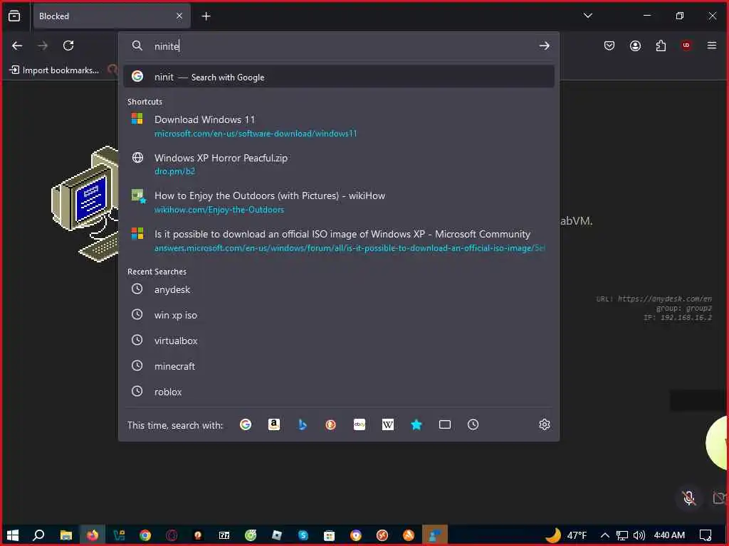Open the Firefox account icon
Image resolution: width=729 pixels, height=546 pixels.
[635, 45]
